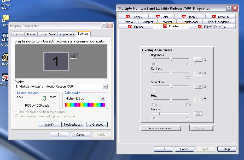
Task: Click the Defaults button
Action: [201, 128]
